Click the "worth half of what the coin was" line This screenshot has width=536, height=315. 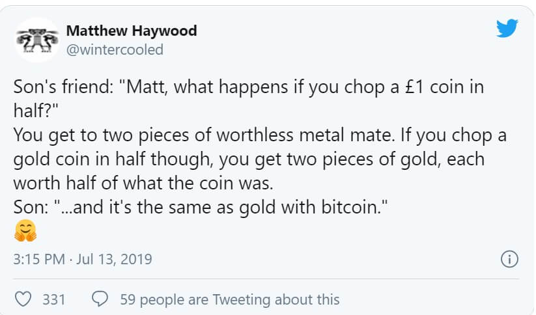pos(144,180)
